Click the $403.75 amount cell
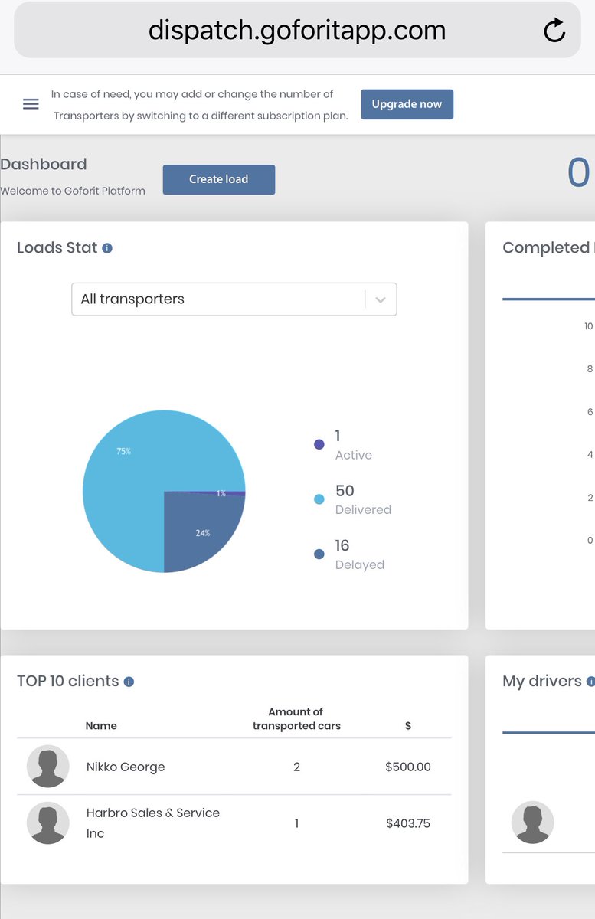 [x=408, y=823]
